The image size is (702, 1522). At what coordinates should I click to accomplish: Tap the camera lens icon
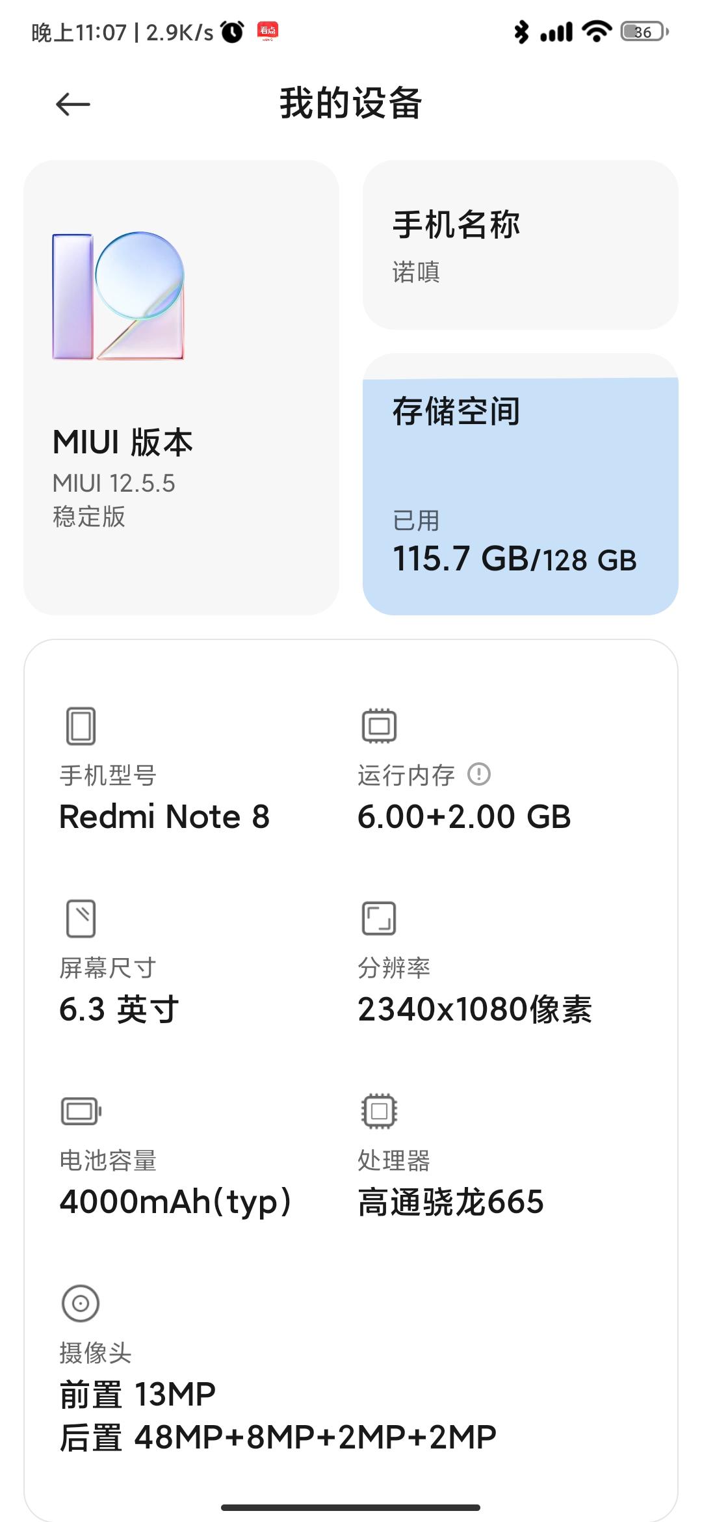click(x=81, y=1303)
